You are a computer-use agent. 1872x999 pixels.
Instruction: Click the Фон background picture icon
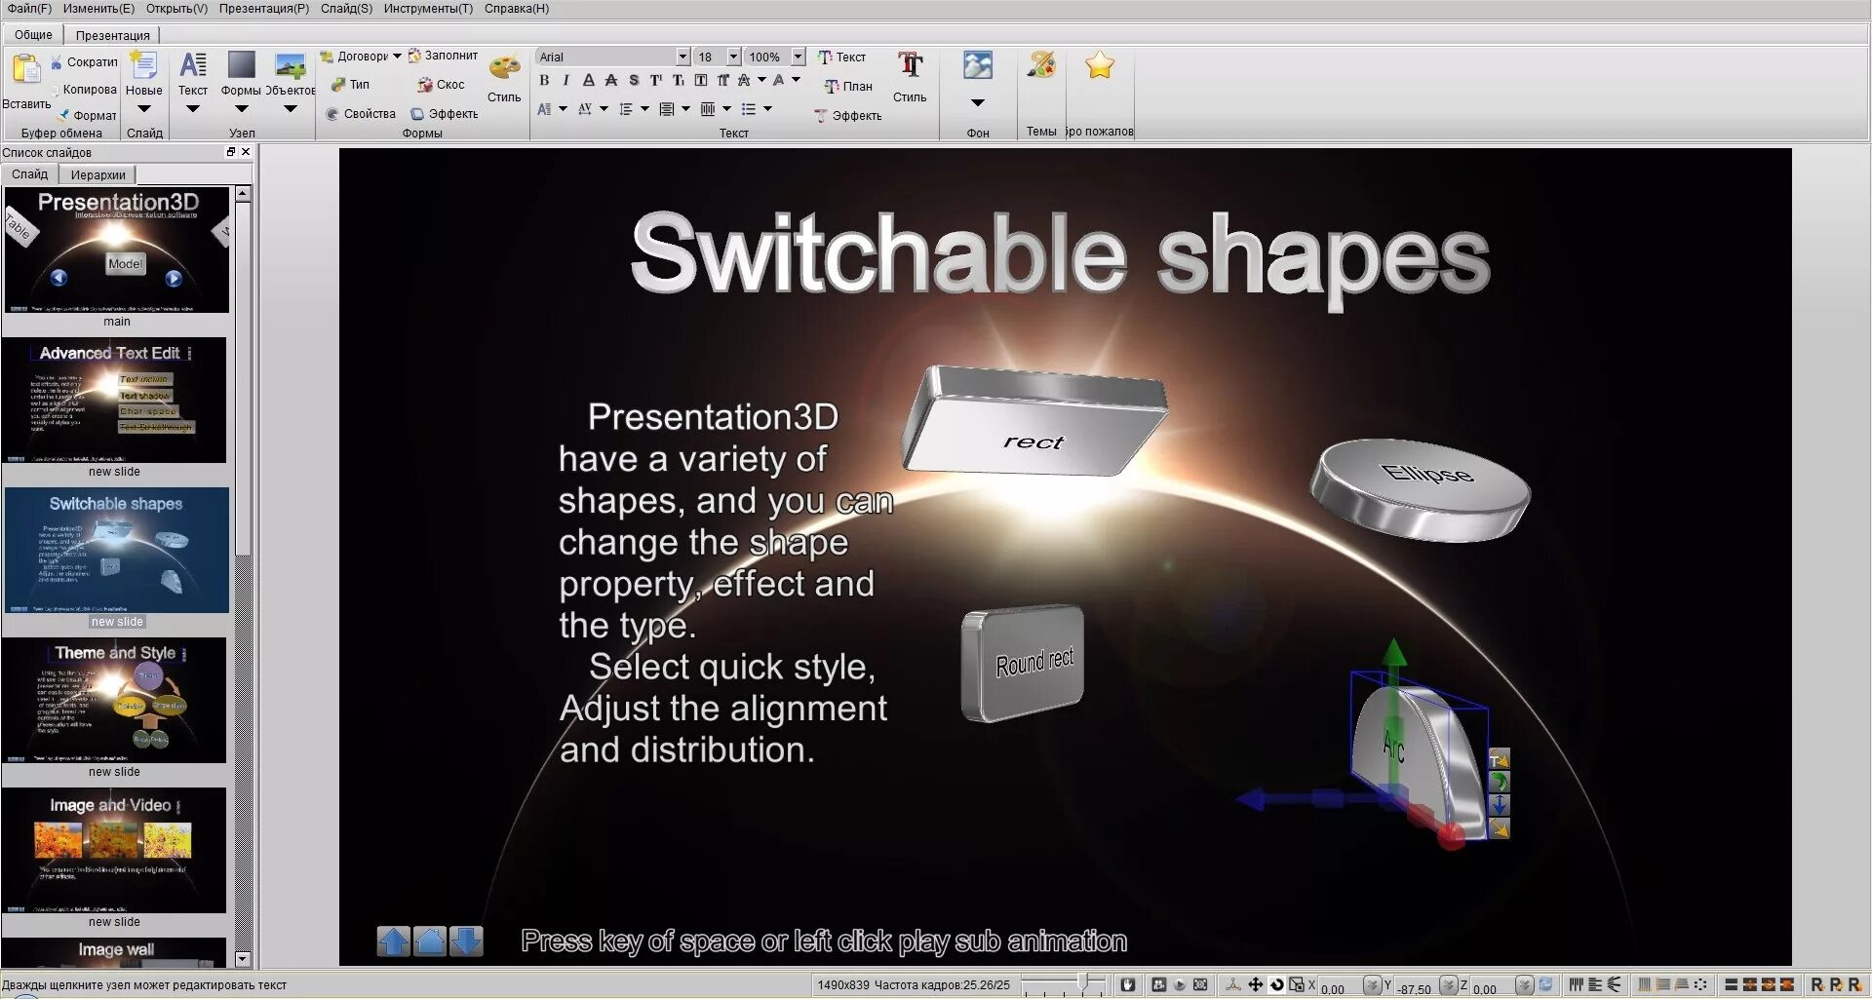(977, 66)
